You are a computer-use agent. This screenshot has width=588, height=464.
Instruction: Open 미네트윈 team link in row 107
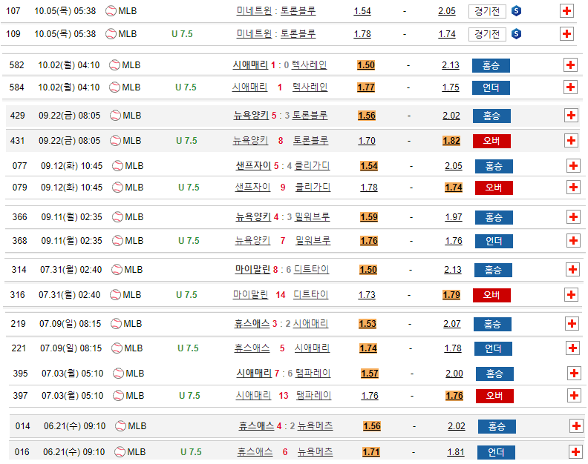[253, 11]
